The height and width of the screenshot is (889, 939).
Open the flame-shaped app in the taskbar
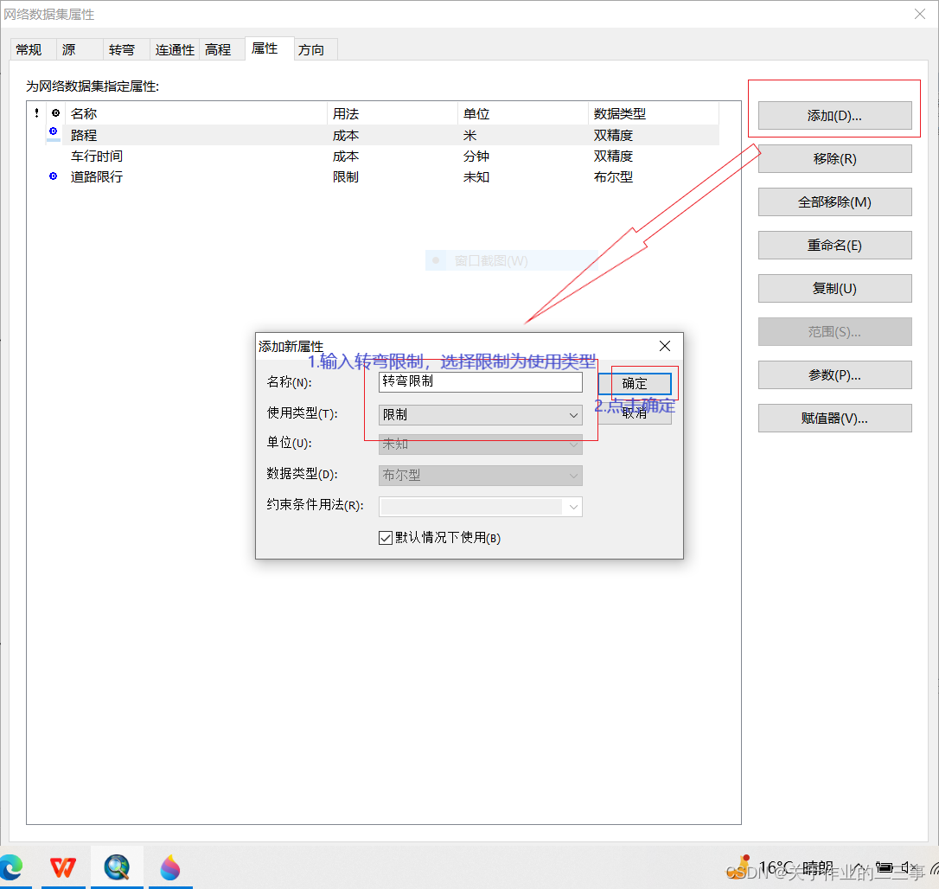[x=170, y=867]
